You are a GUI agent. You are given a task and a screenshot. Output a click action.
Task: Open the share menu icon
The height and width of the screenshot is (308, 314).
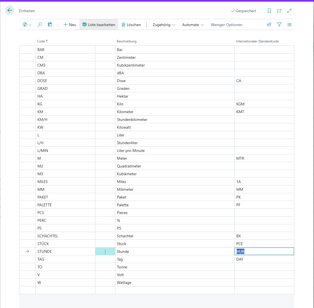(269, 24)
